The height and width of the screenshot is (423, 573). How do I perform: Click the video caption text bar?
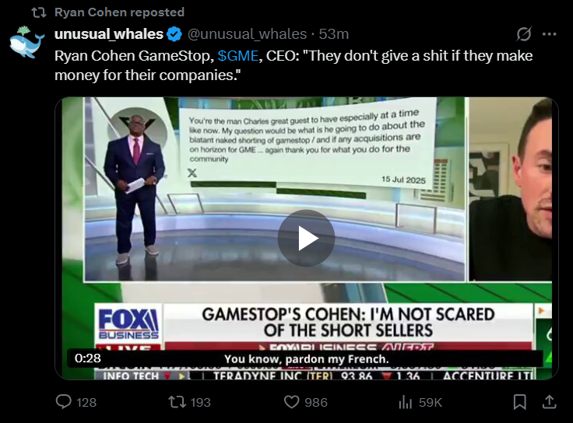pos(306,358)
